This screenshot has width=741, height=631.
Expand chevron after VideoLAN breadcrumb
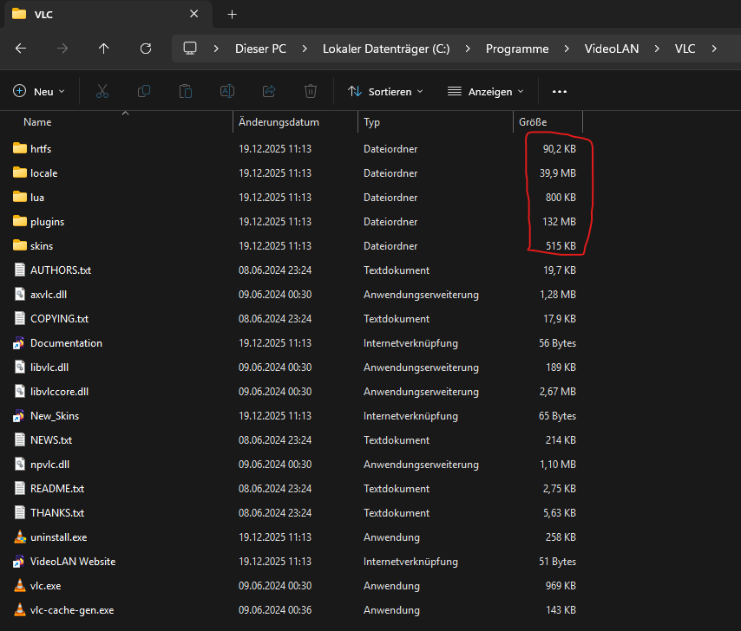click(x=657, y=49)
